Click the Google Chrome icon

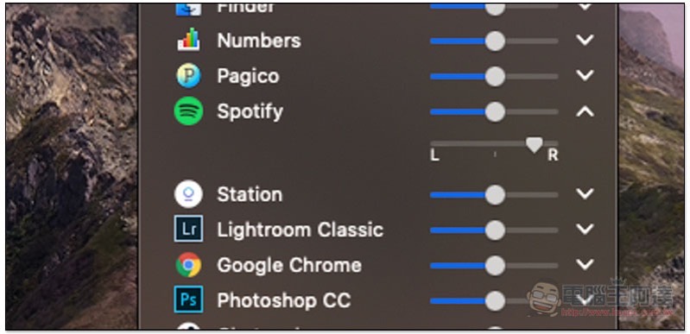coord(188,264)
